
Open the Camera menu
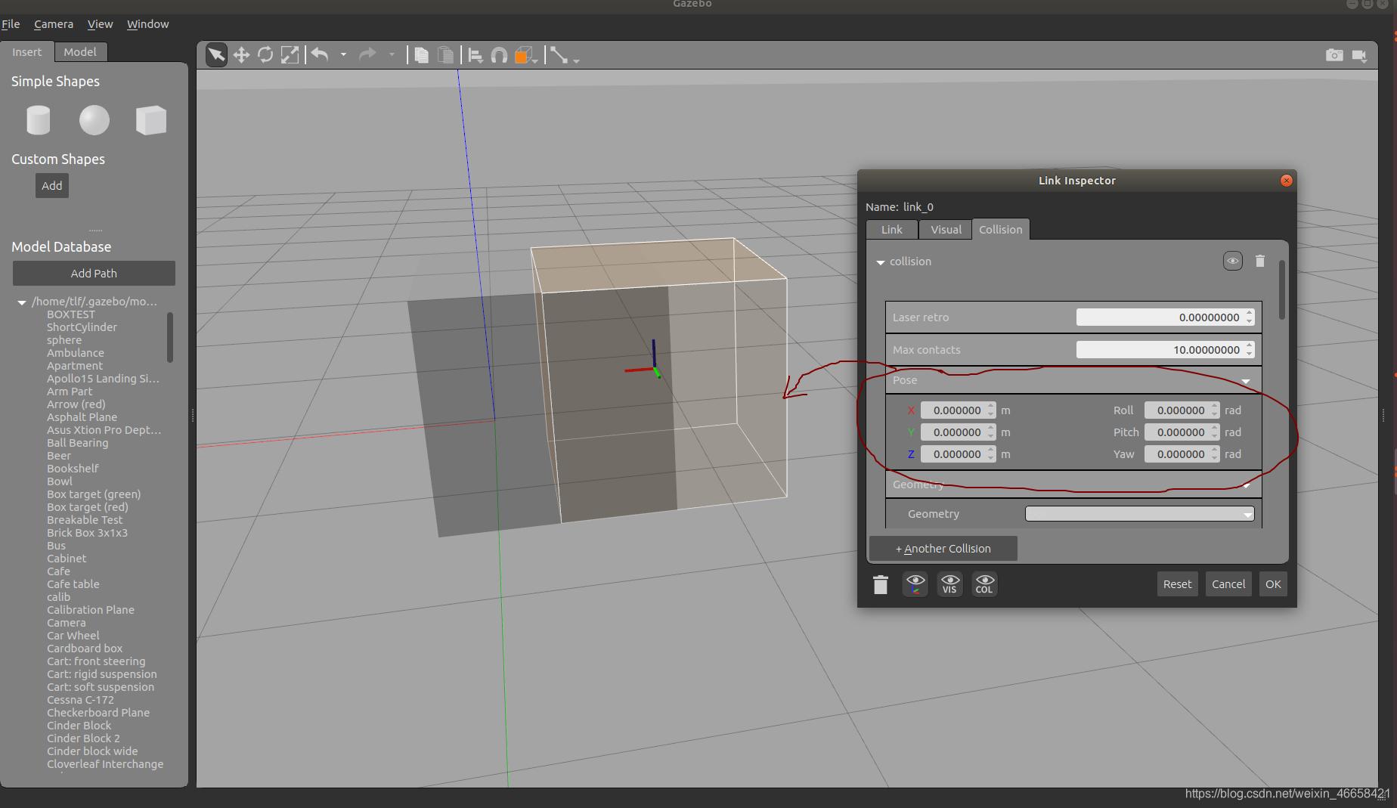pos(54,24)
